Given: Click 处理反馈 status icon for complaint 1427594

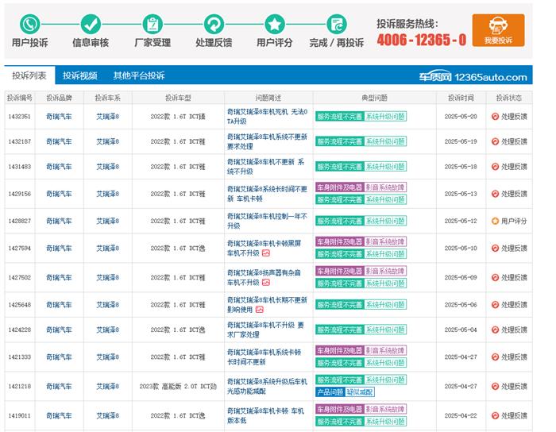Looking at the screenshot, I should [x=495, y=248].
